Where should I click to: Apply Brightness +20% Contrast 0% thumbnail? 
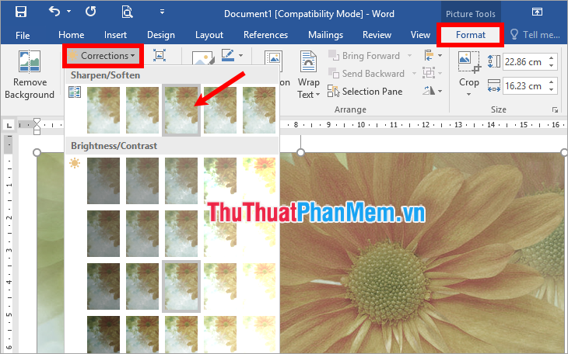pos(220,286)
